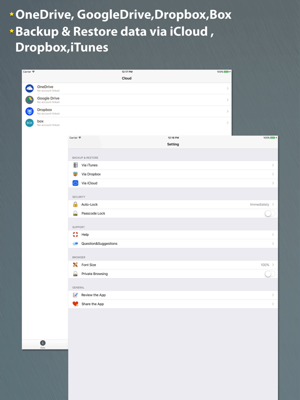
Task: Click the box service icon
Action: (x=30, y=123)
